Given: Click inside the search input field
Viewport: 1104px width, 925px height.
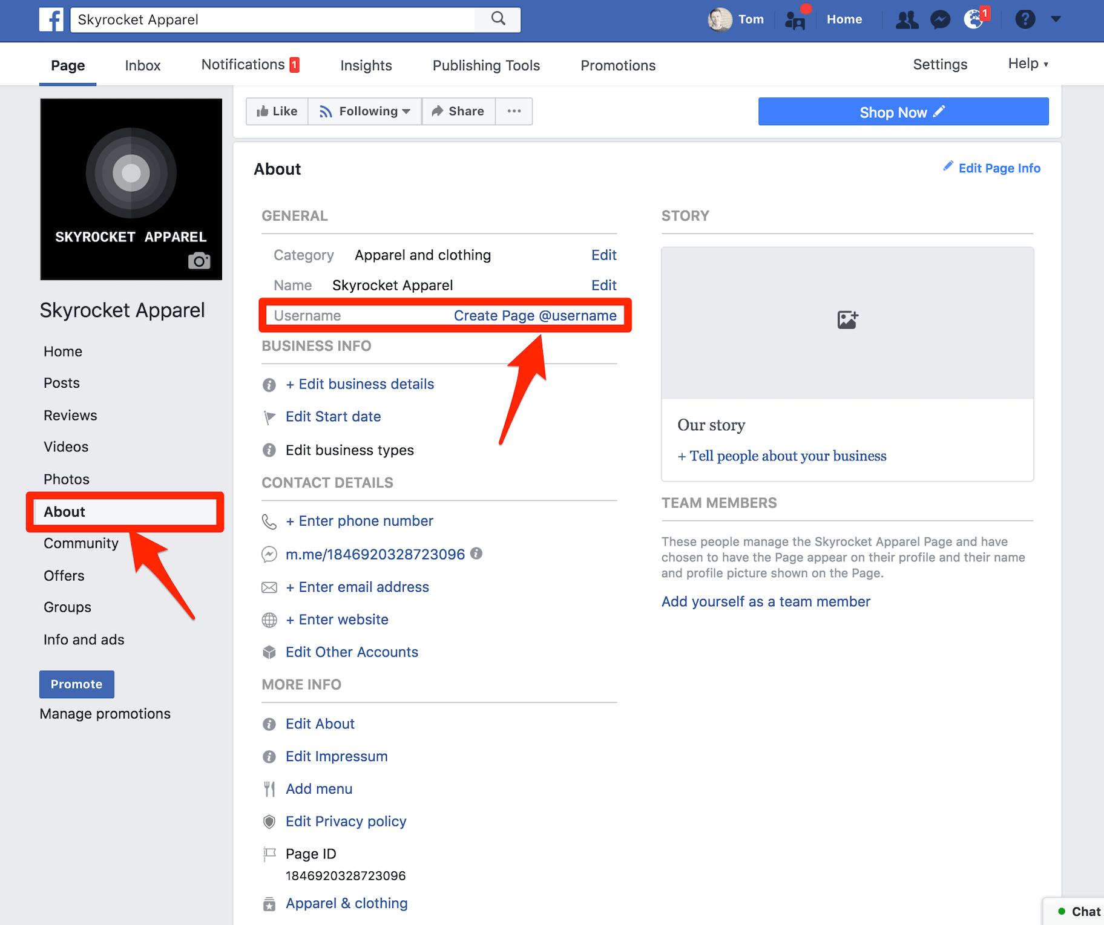Looking at the screenshot, I should (272, 19).
